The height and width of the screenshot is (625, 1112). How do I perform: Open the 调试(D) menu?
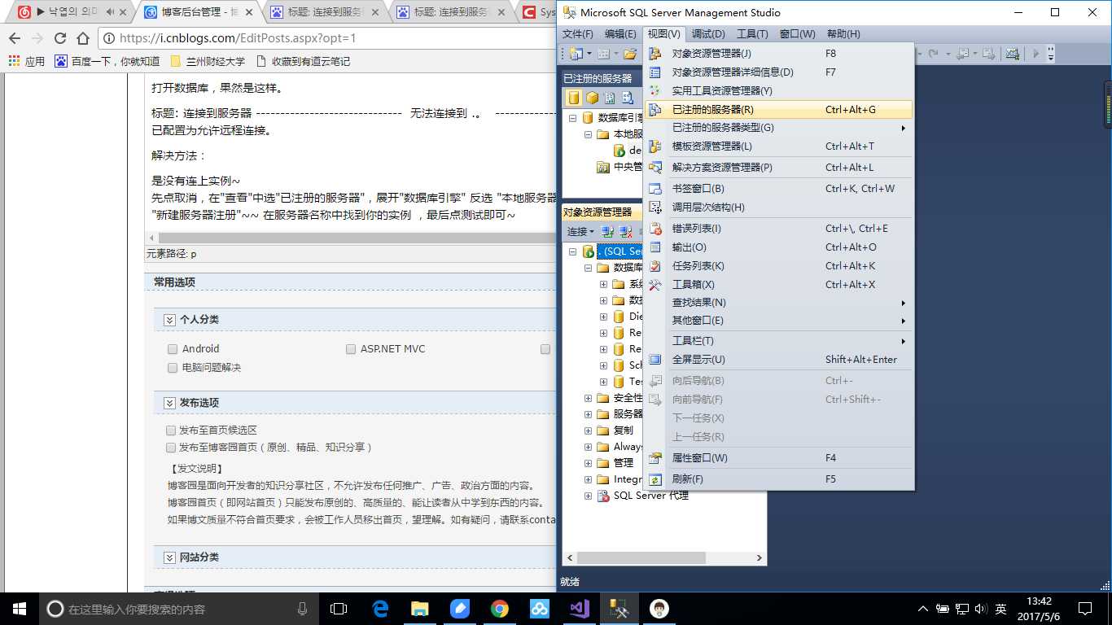tap(707, 33)
